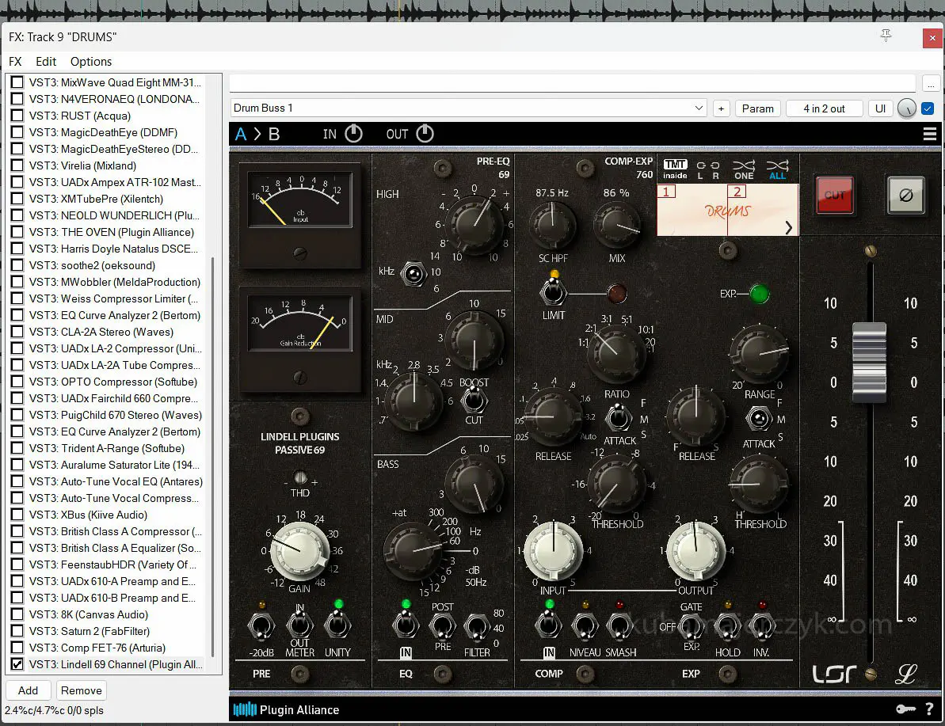The width and height of the screenshot is (945, 726).
Task: Flip the LIMIT toggle switch
Action: point(552,291)
